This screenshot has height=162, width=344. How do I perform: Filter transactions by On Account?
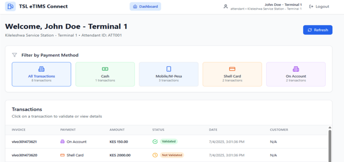click(296, 74)
